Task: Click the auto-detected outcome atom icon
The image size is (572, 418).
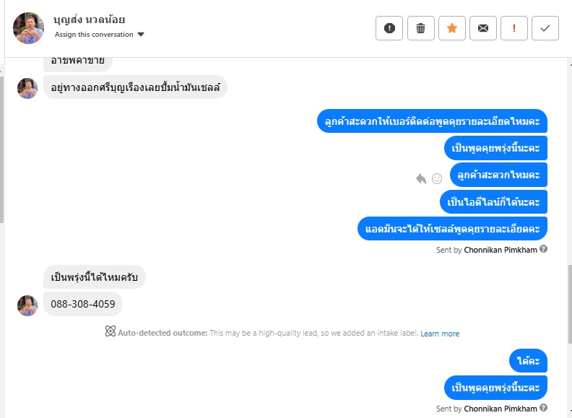Action: (x=110, y=332)
